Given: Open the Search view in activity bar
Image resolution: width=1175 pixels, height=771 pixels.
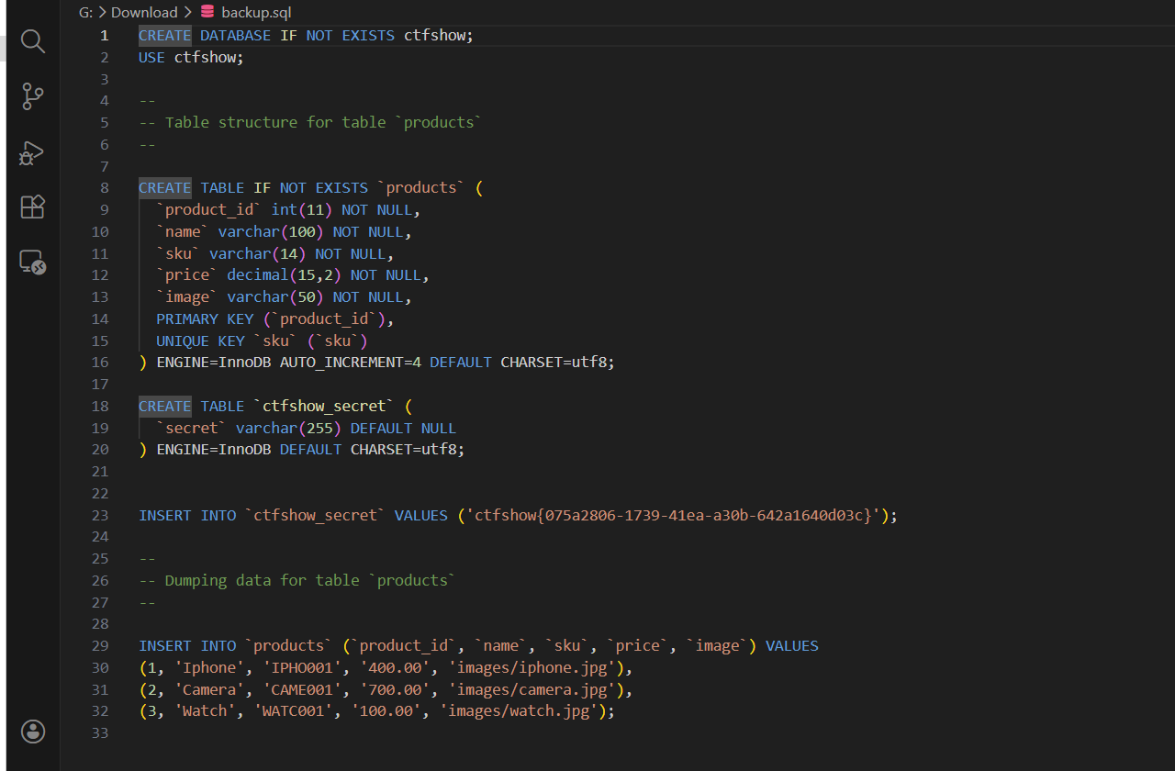Looking at the screenshot, I should pyautogui.click(x=33, y=41).
